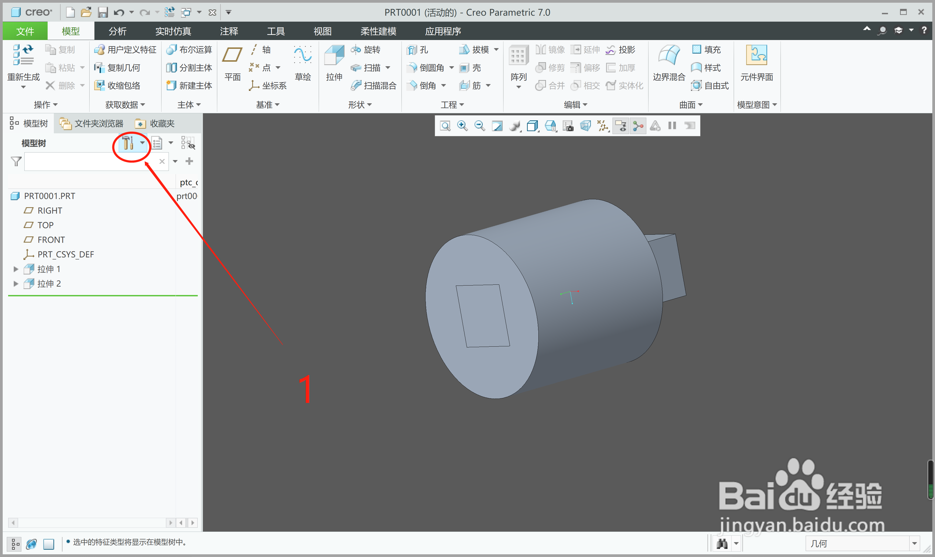Switch to the 视图 ribbon tab

pos(322,31)
